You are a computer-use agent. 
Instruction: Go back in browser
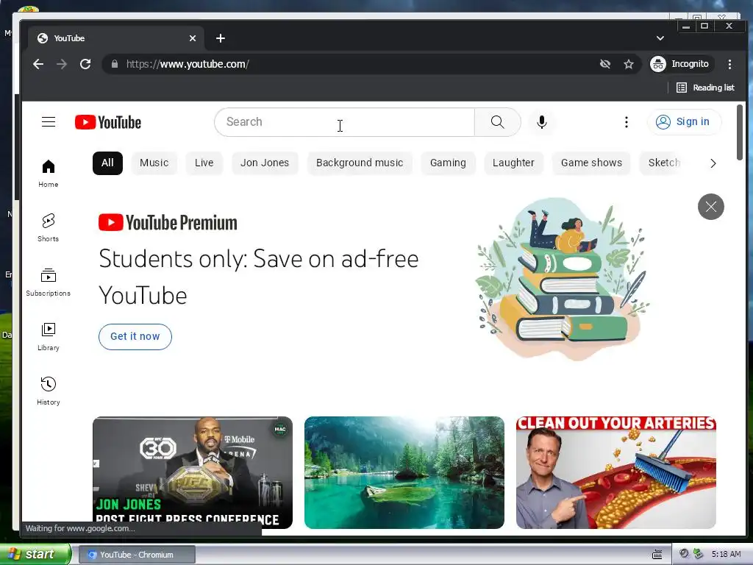[38, 64]
